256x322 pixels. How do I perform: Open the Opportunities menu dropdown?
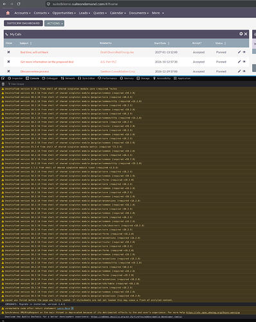(x=64, y=13)
